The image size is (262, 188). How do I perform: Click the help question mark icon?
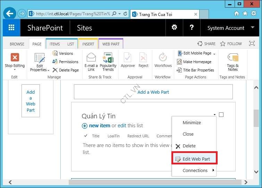191,28
